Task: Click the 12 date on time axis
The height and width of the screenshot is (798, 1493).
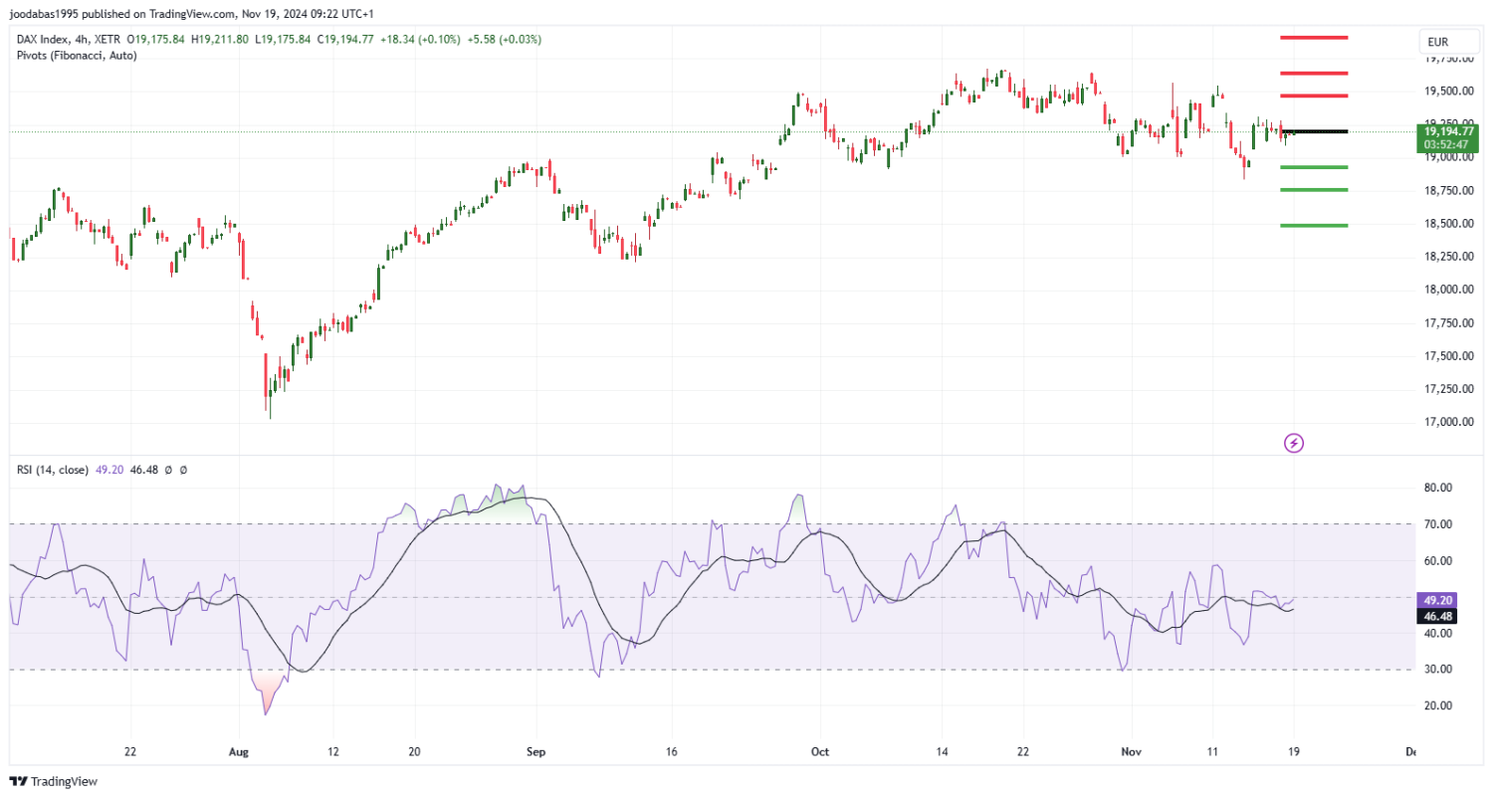Action: (333, 751)
